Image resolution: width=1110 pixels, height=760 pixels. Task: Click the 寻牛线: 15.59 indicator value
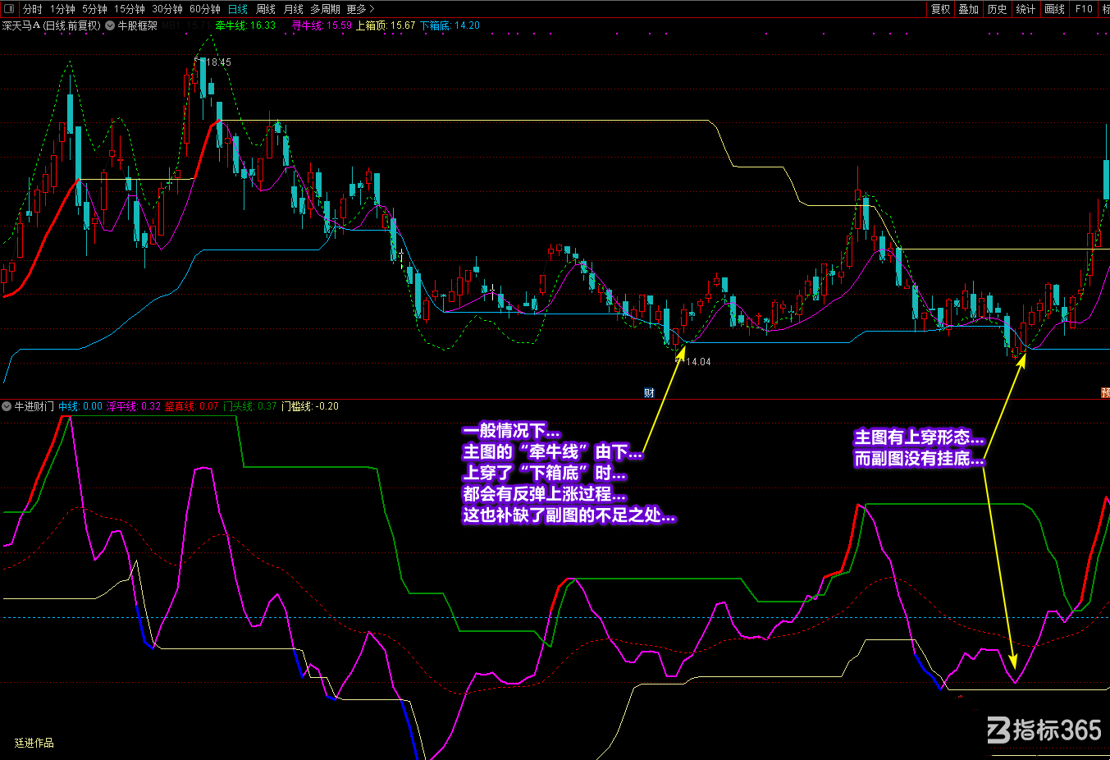[x=322, y=25]
